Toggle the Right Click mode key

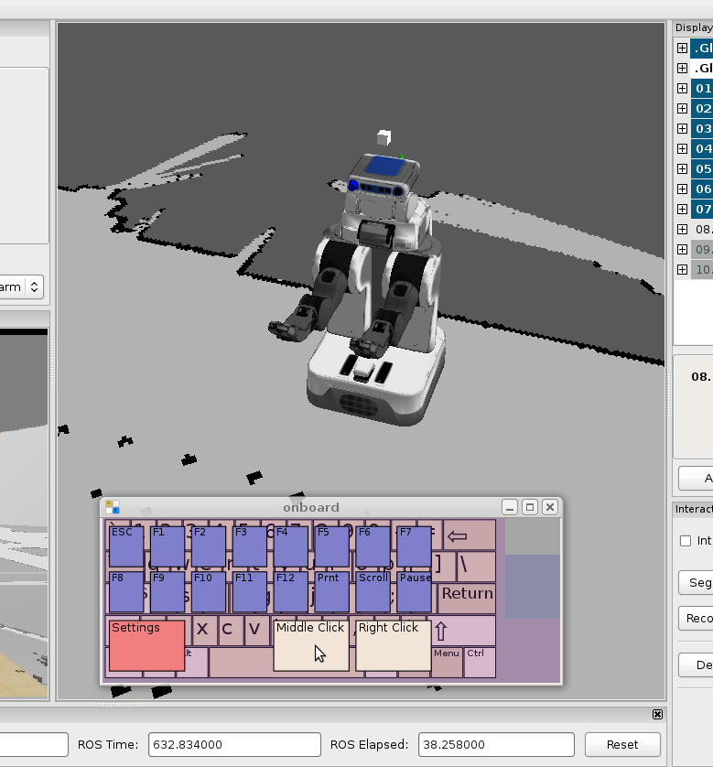coord(393,645)
